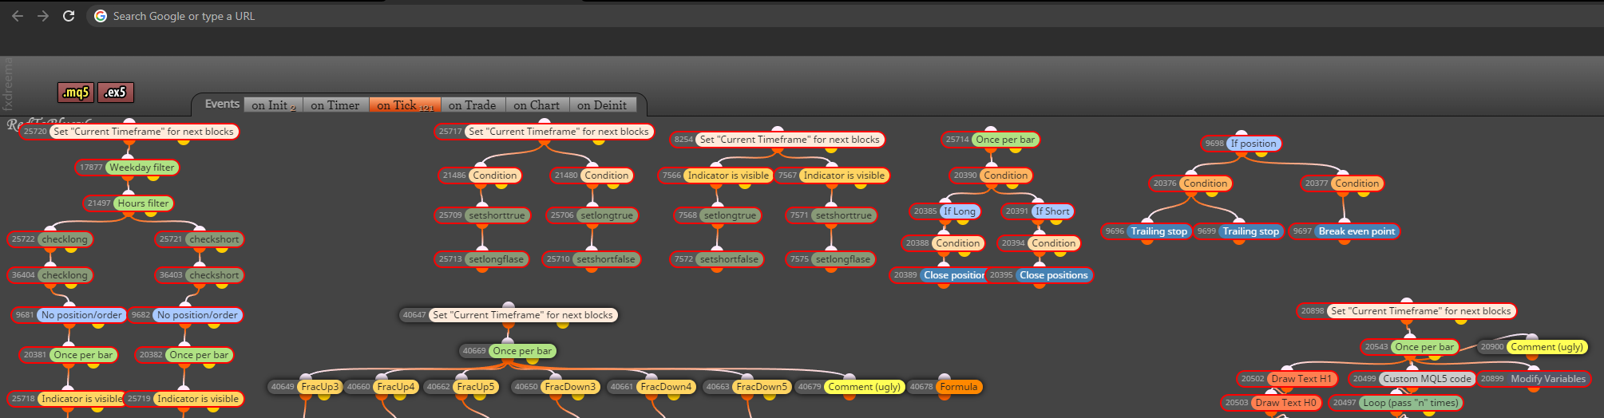Export project as .mq5 file

click(x=76, y=93)
